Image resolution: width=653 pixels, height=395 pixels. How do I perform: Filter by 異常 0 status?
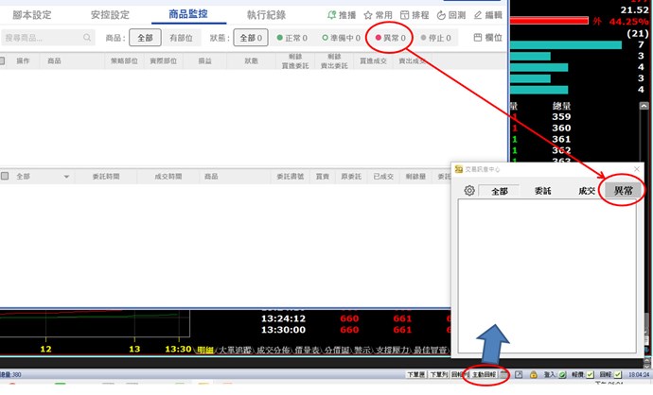pyautogui.click(x=390, y=38)
